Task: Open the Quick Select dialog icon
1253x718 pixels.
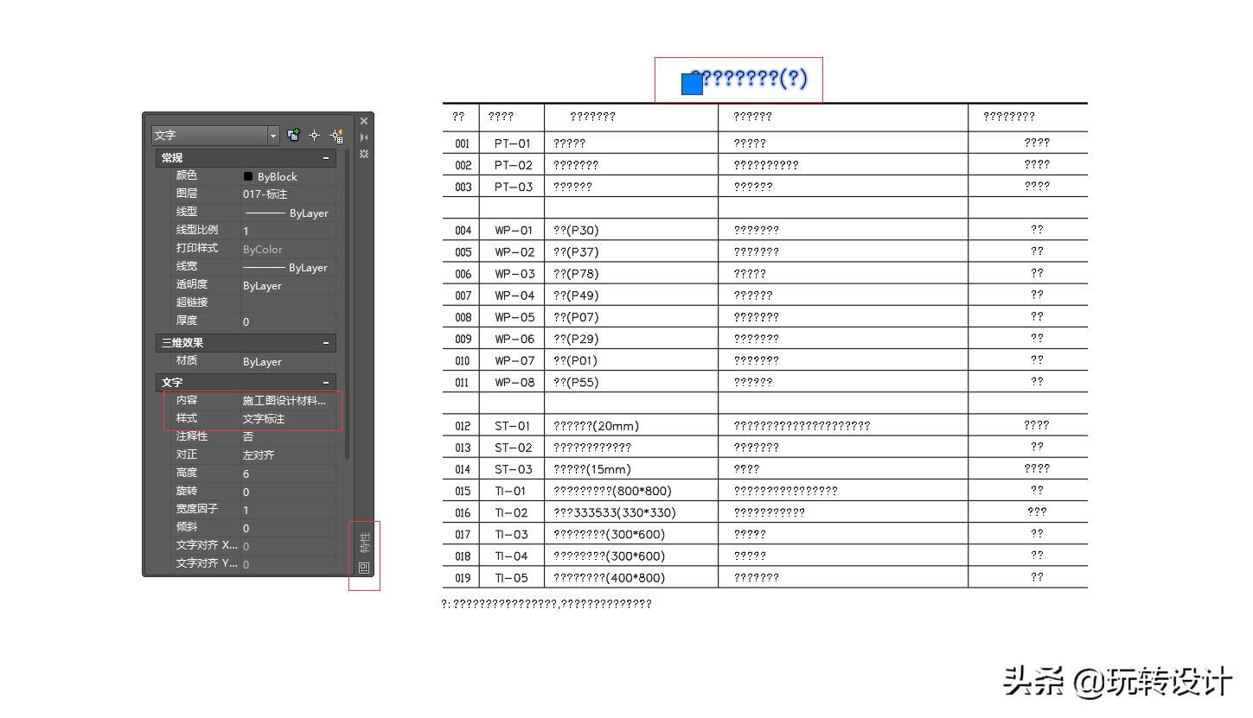Action: tap(336, 135)
